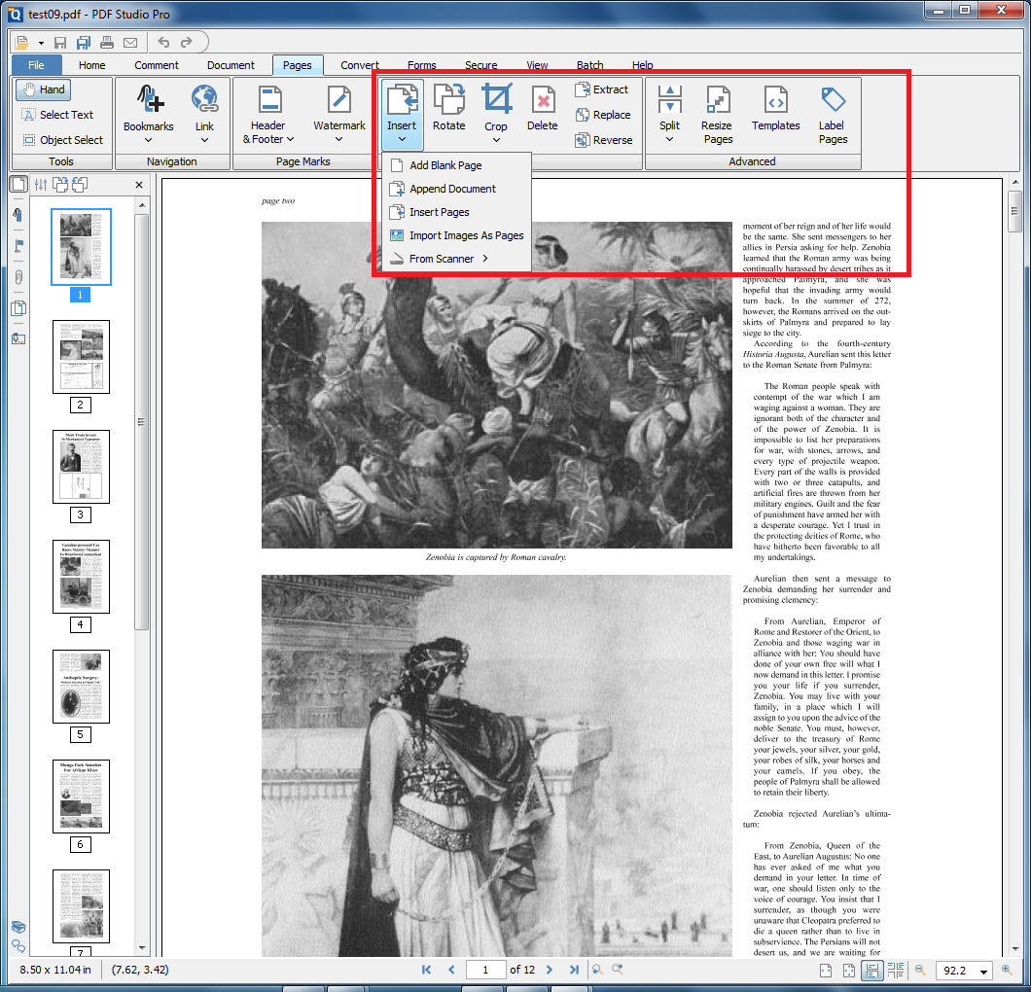The height and width of the screenshot is (992, 1031).
Task: Click the zoom in magnifier
Action: tap(1007, 970)
